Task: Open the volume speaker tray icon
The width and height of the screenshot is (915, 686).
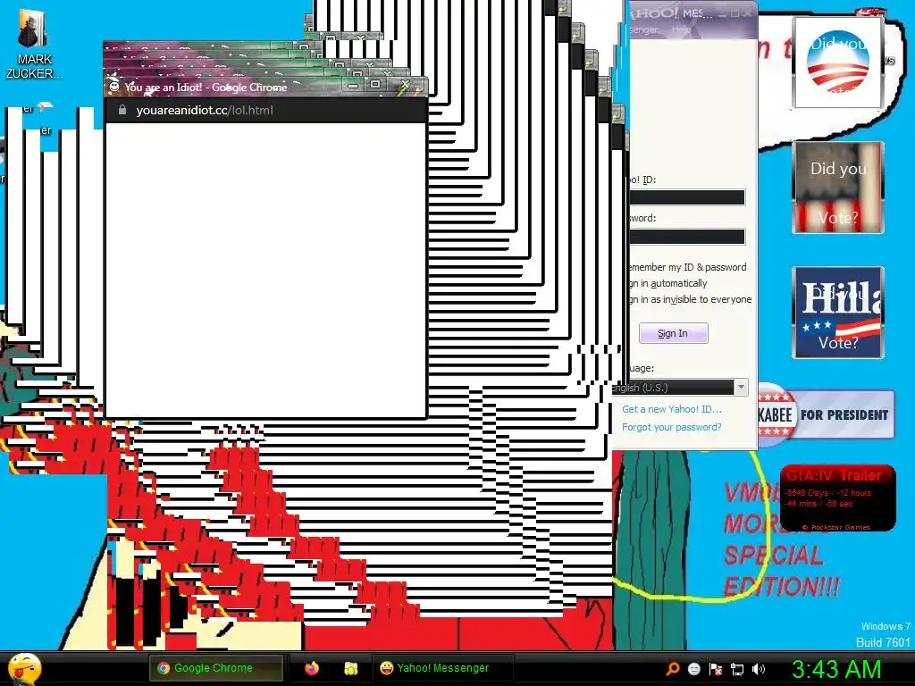Action: coord(759,669)
